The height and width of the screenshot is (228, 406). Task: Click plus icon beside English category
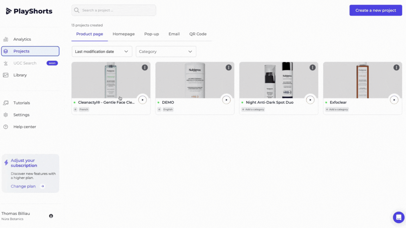point(159,109)
